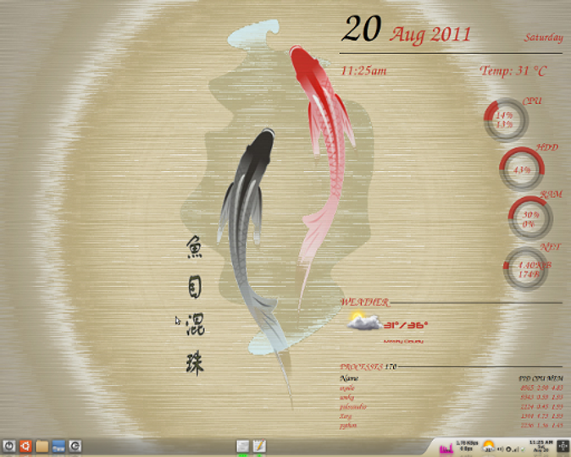Image resolution: width=571 pixels, height=457 pixels.
Task: Click the magenta network graph tray icon
Action: pyautogui.click(x=446, y=448)
